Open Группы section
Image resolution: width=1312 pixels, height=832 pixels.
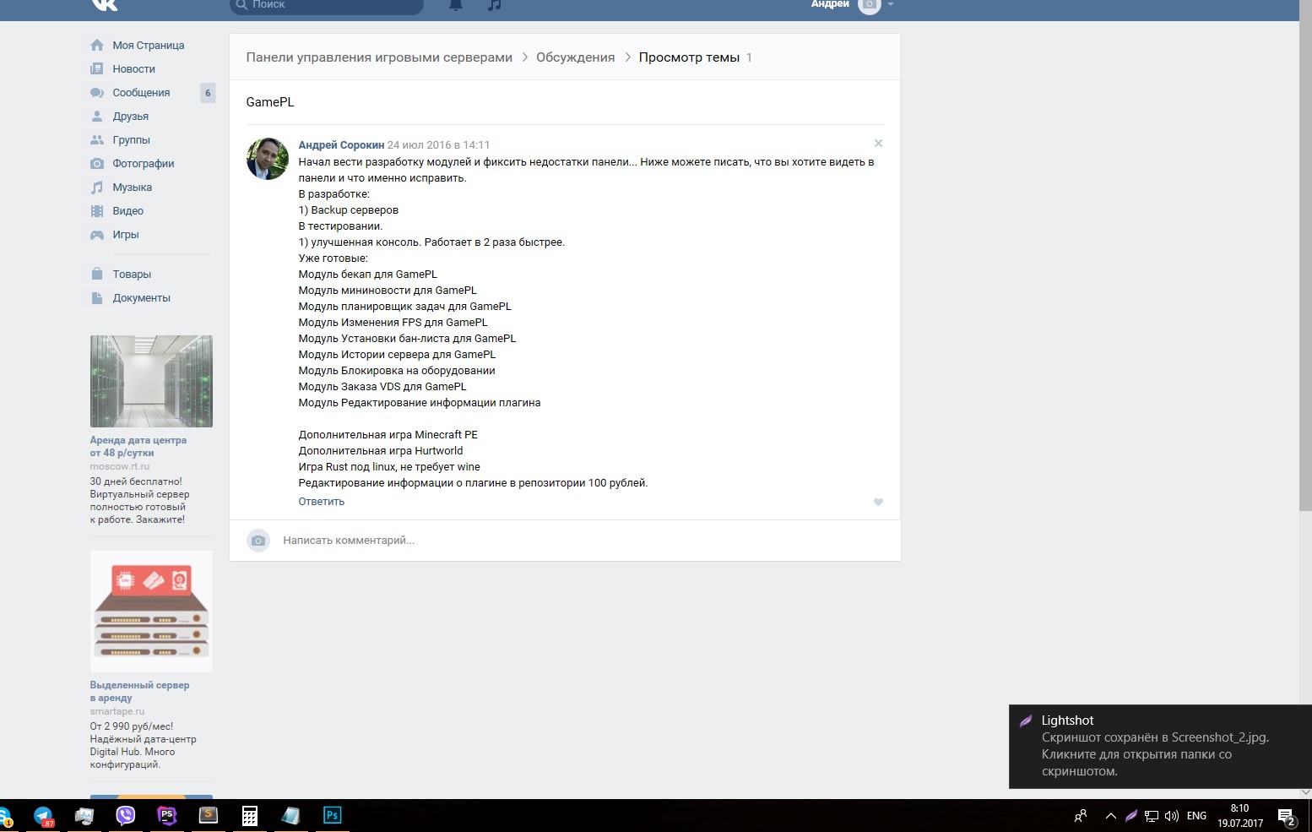(132, 140)
